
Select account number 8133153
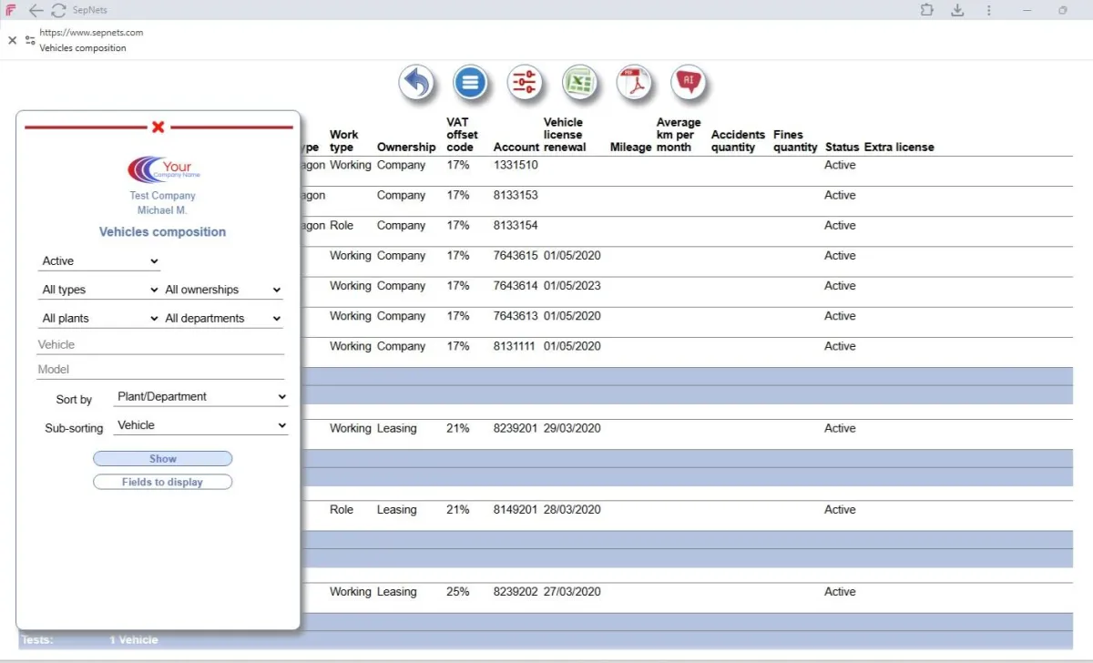click(x=516, y=196)
